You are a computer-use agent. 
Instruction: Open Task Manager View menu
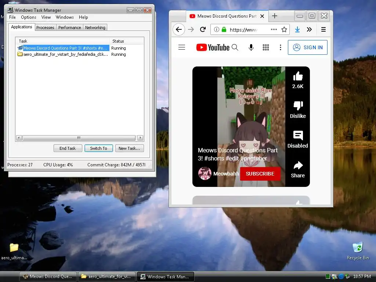tap(46, 17)
